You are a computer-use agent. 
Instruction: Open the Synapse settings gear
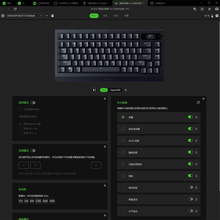[x=209, y=9]
